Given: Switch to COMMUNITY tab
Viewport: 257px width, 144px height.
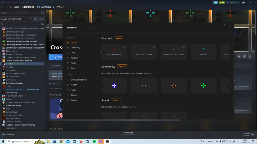Looking at the screenshot, I should pyautogui.click(x=46, y=7).
